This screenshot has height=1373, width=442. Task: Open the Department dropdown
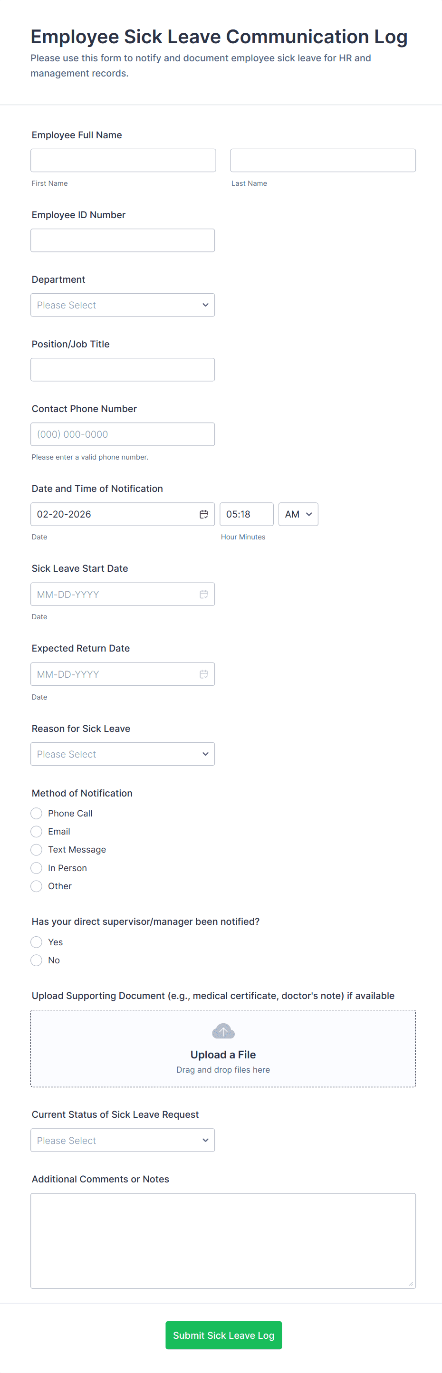[x=123, y=306]
